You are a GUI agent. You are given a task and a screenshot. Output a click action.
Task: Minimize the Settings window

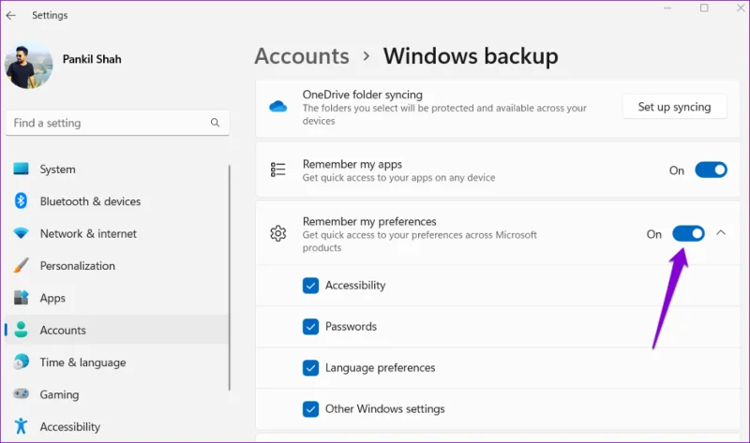coord(667,8)
